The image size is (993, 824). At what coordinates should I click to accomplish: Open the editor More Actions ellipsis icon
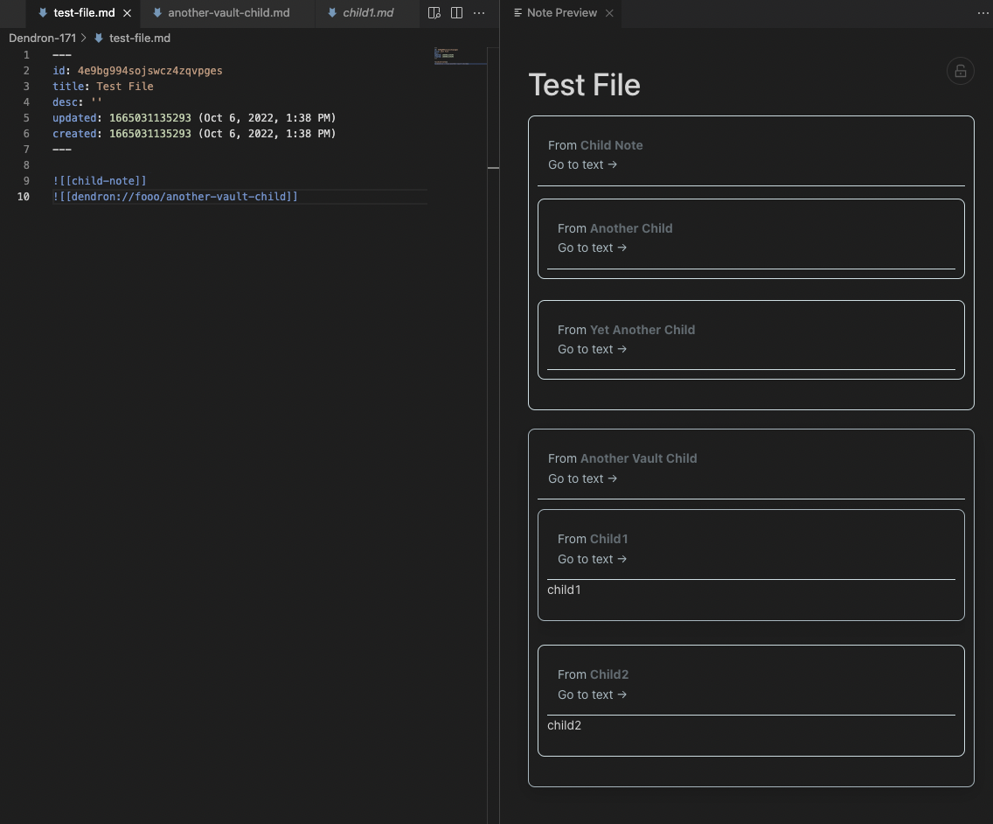479,12
